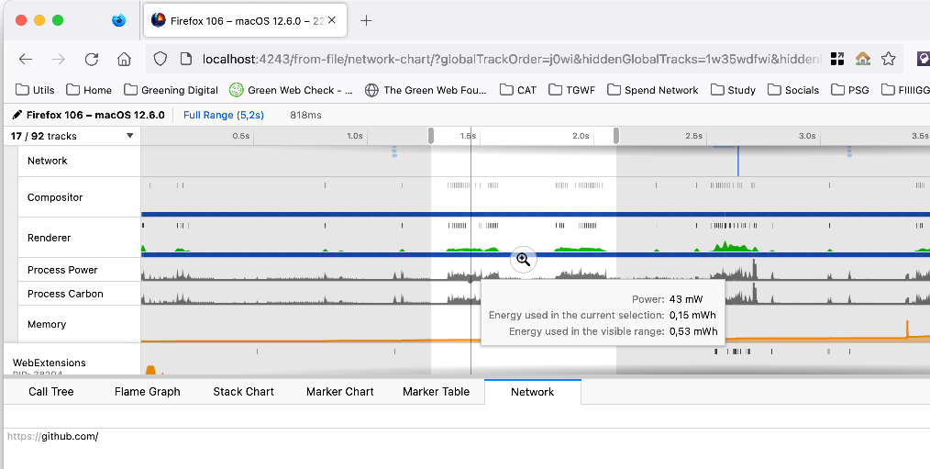Select the Process Power track label
930x469 pixels.
click(x=62, y=270)
